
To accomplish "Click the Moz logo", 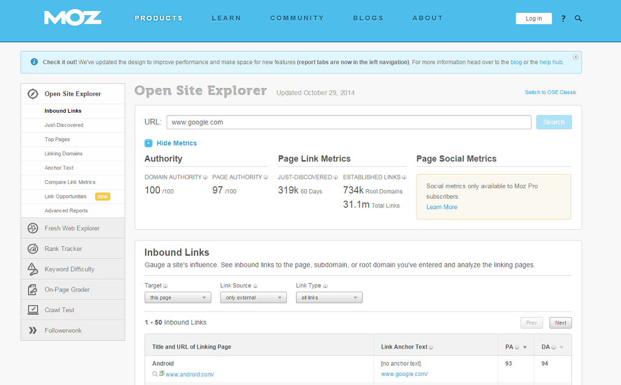I will [73, 18].
